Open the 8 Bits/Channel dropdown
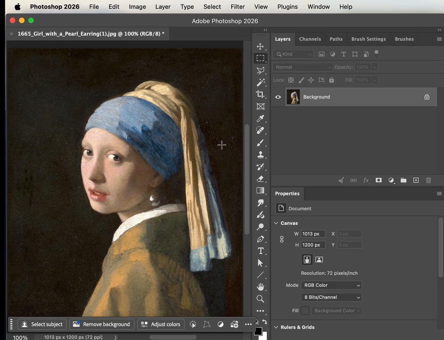 pos(332,297)
